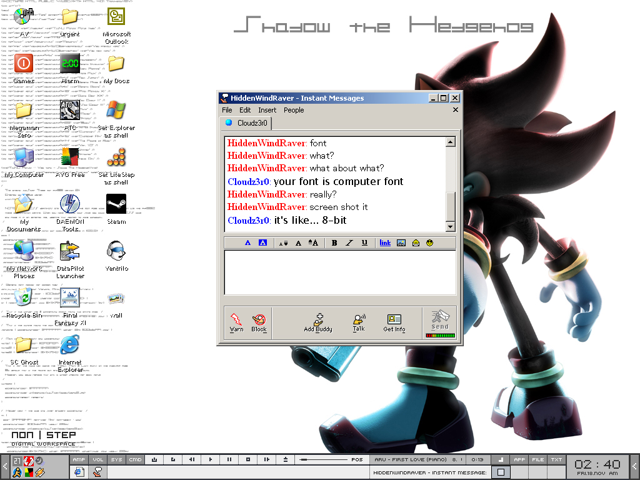Click the text color A icon

pyautogui.click(x=247, y=243)
